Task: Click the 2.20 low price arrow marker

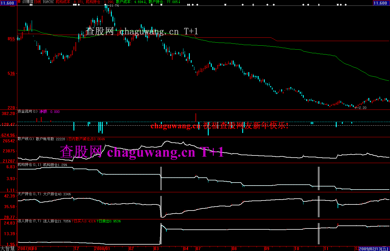Action: point(361,108)
